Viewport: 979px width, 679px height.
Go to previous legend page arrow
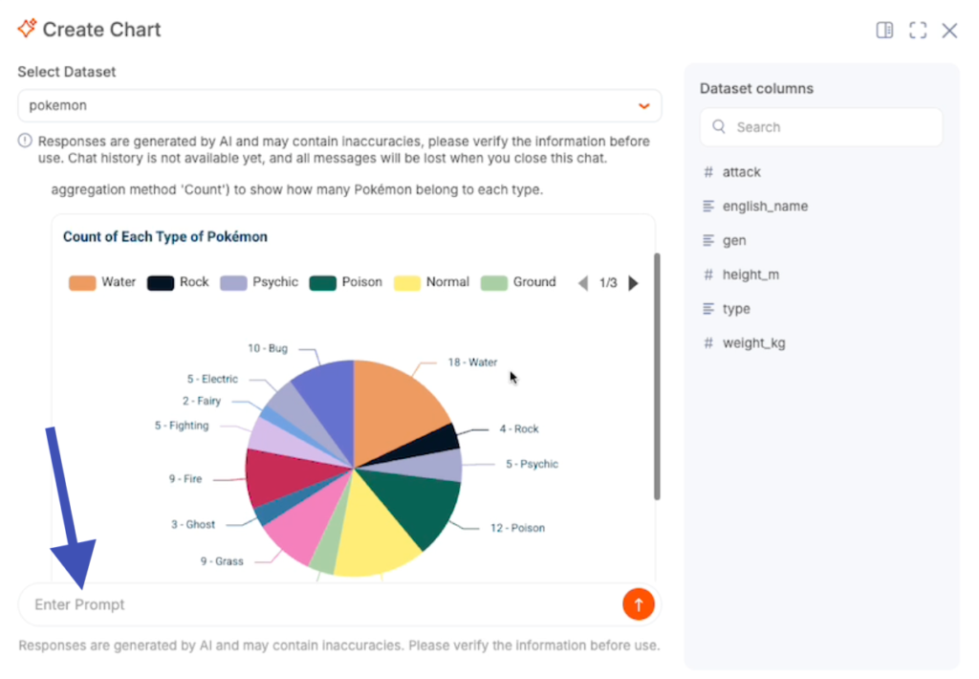point(583,283)
